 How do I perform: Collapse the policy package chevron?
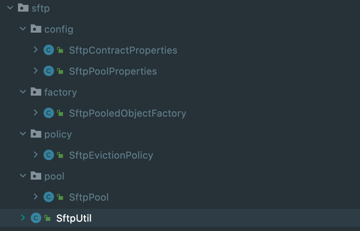(x=23, y=134)
